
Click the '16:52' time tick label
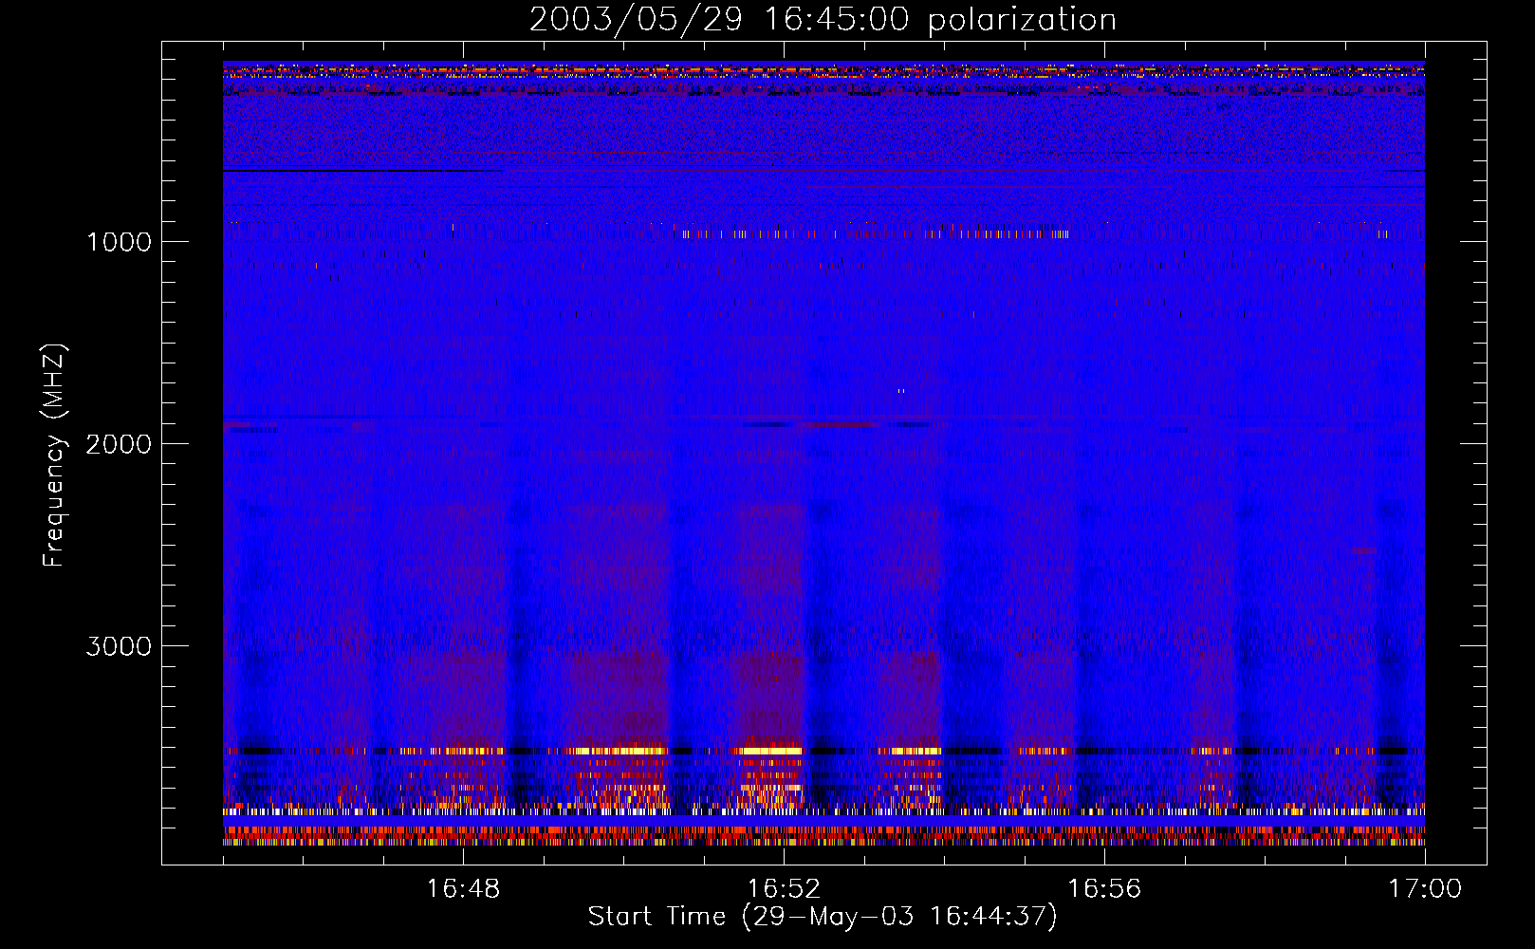pos(784,889)
